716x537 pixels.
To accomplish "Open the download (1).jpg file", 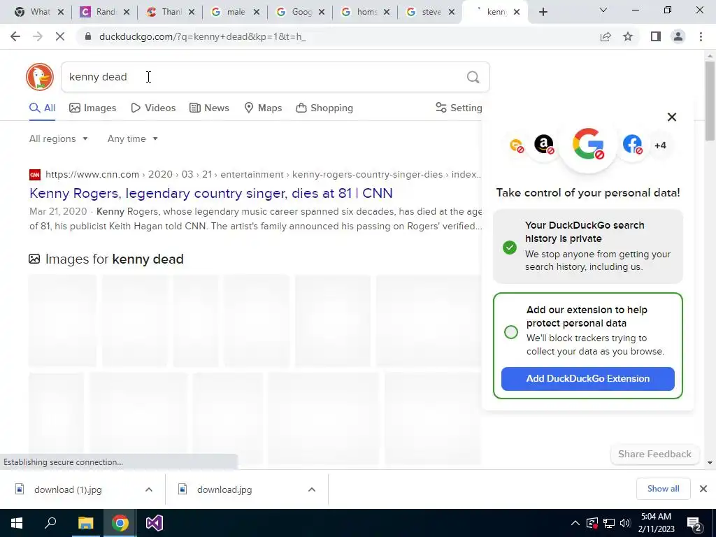I will pyautogui.click(x=68, y=489).
